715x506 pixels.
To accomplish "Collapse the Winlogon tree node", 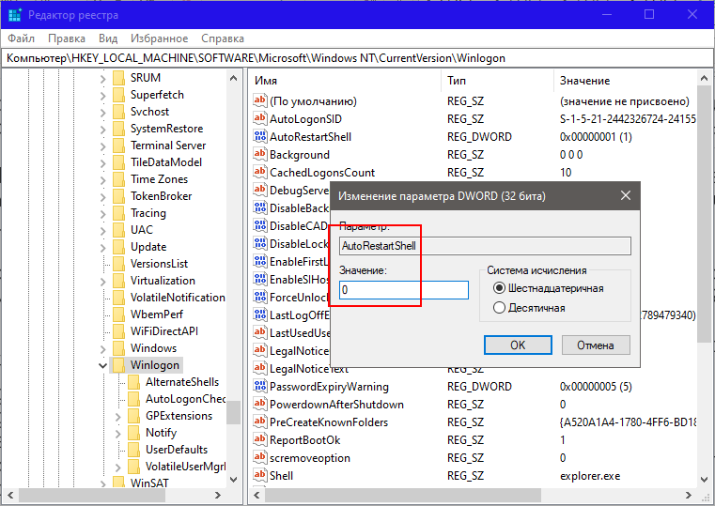I will [x=103, y=365].
